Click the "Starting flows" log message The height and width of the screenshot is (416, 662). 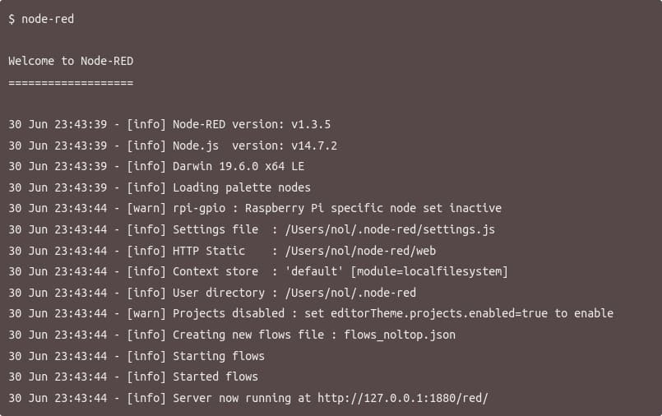[219, 356]
